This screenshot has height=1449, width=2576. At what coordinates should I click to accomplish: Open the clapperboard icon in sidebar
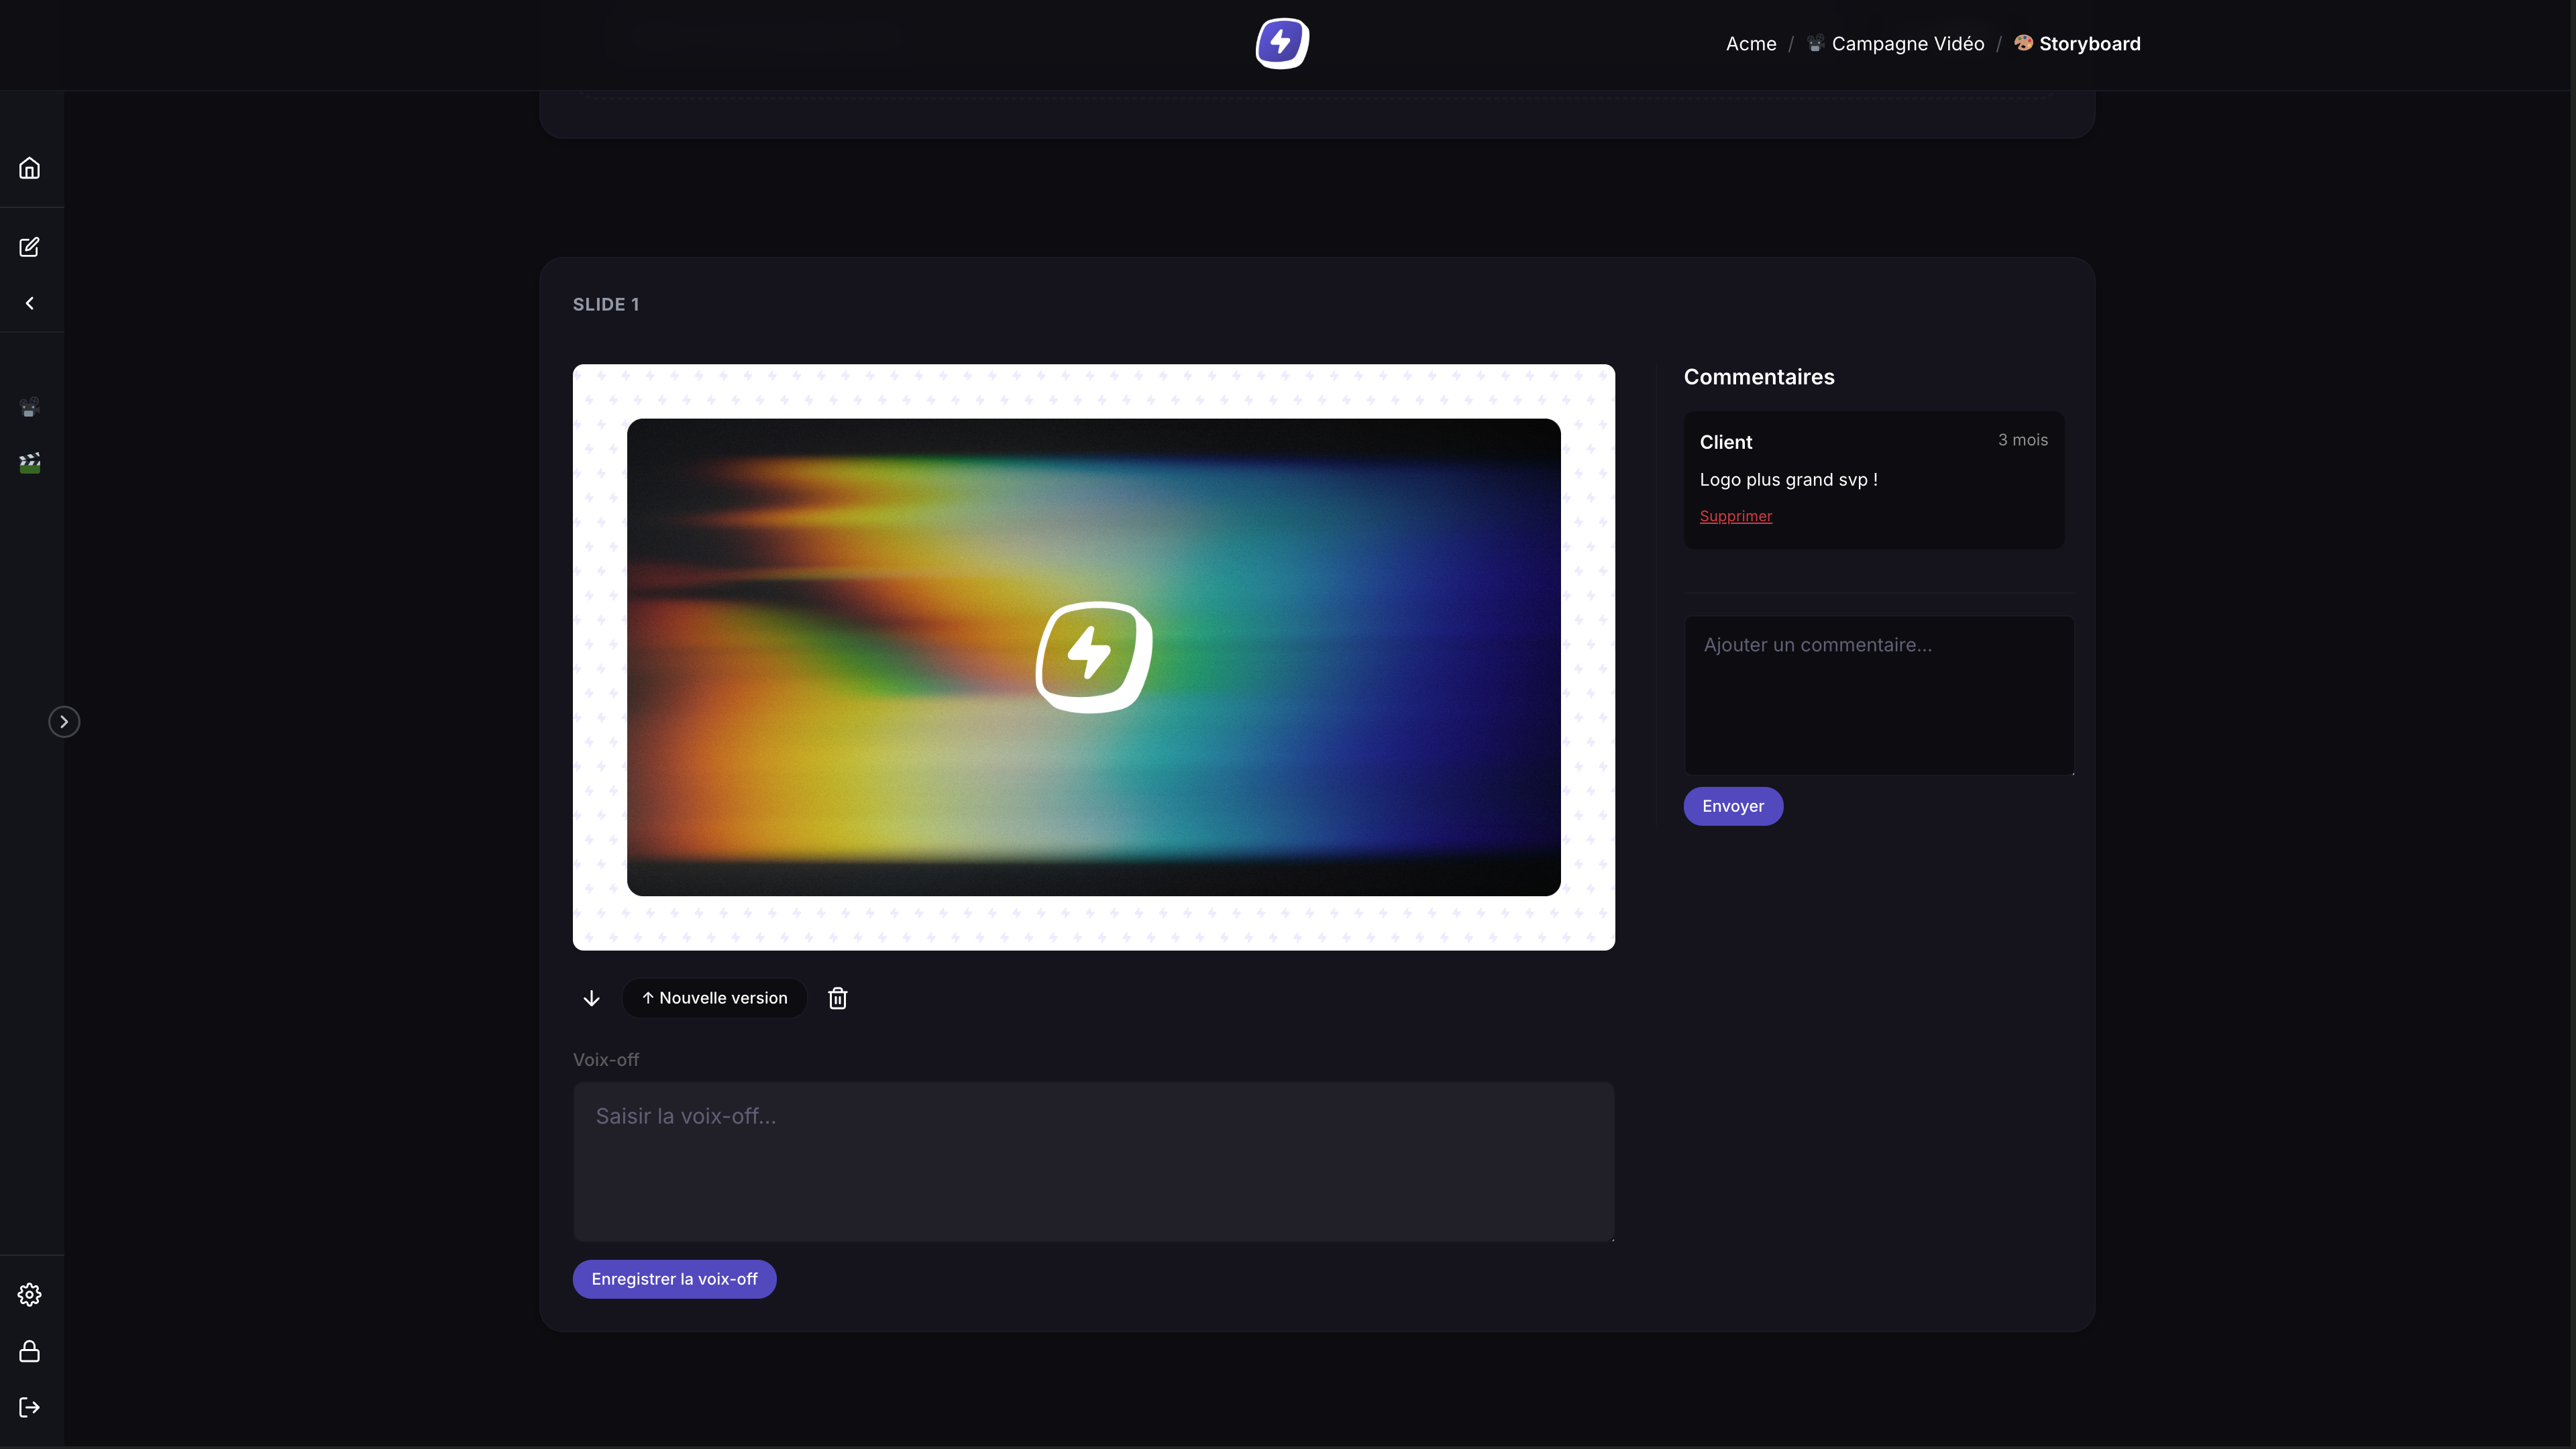(x=30, y=462)
